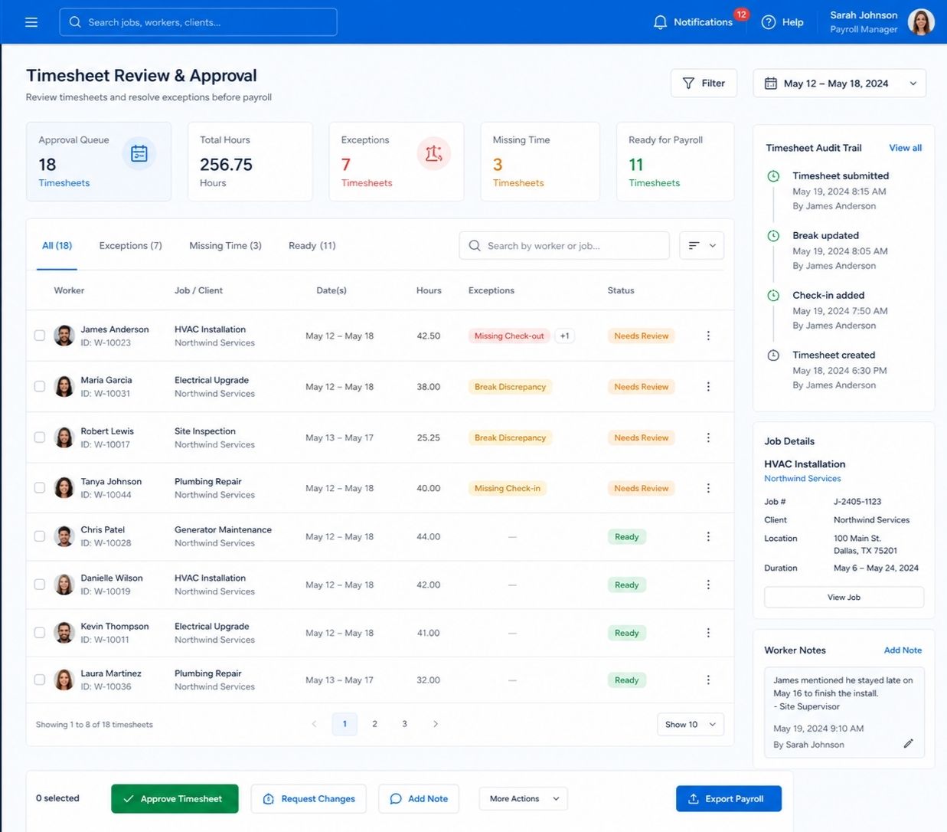Open the Total Hours summary card

click(250, 162)
